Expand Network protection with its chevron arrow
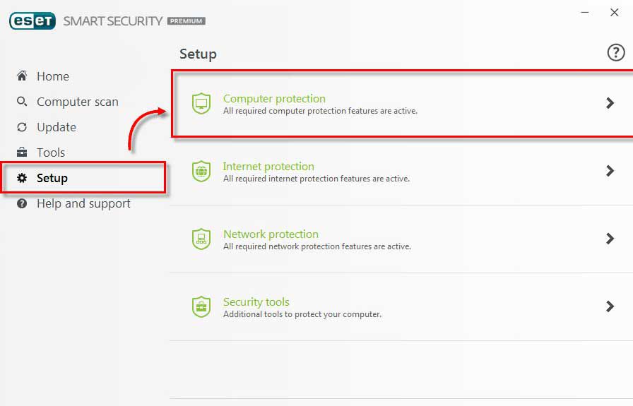 click(x=610, y=239)
